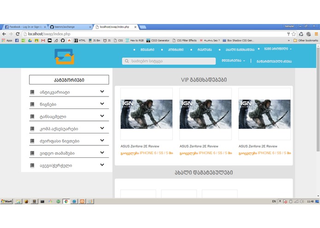Open the ახალი განცხადება nav item
Viewport: 320px width, 228px height.
point(240,49)
